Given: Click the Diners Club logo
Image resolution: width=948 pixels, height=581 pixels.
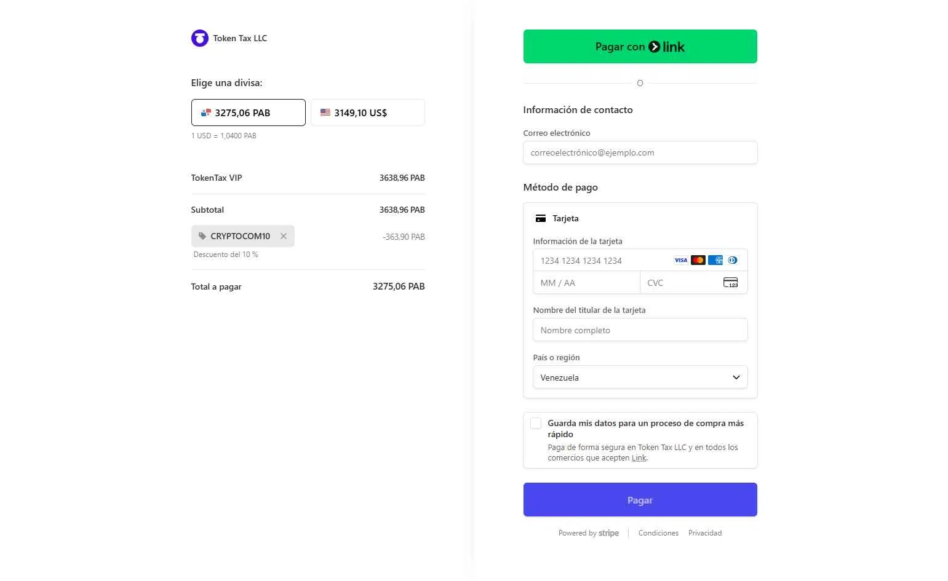Looking at the screenshot, I should coord(733,260).
